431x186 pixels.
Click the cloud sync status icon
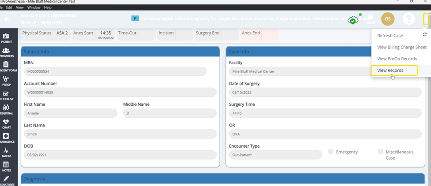[353, 20]
